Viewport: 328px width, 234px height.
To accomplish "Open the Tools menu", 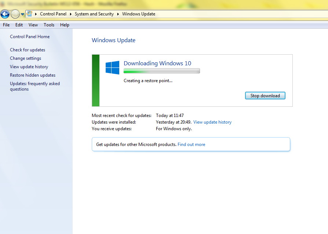I will 49,25.
